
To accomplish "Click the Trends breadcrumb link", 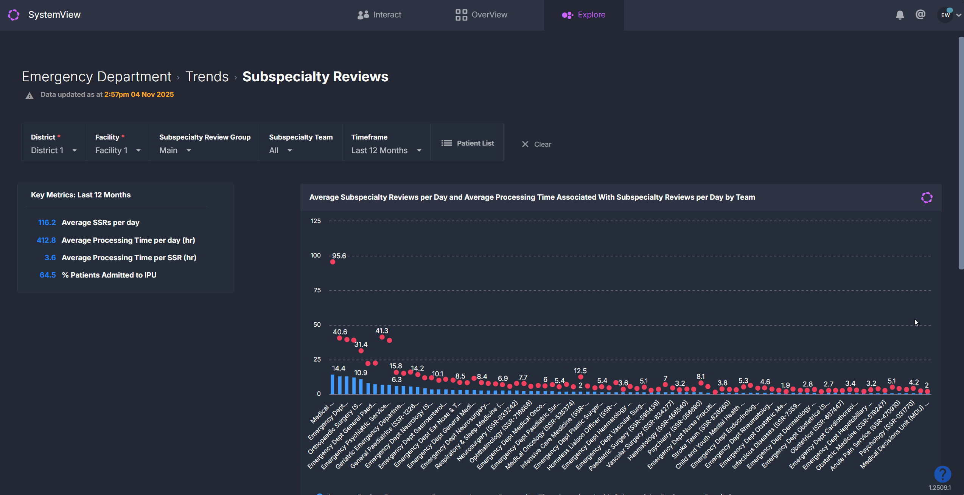I will click(207, 76).
